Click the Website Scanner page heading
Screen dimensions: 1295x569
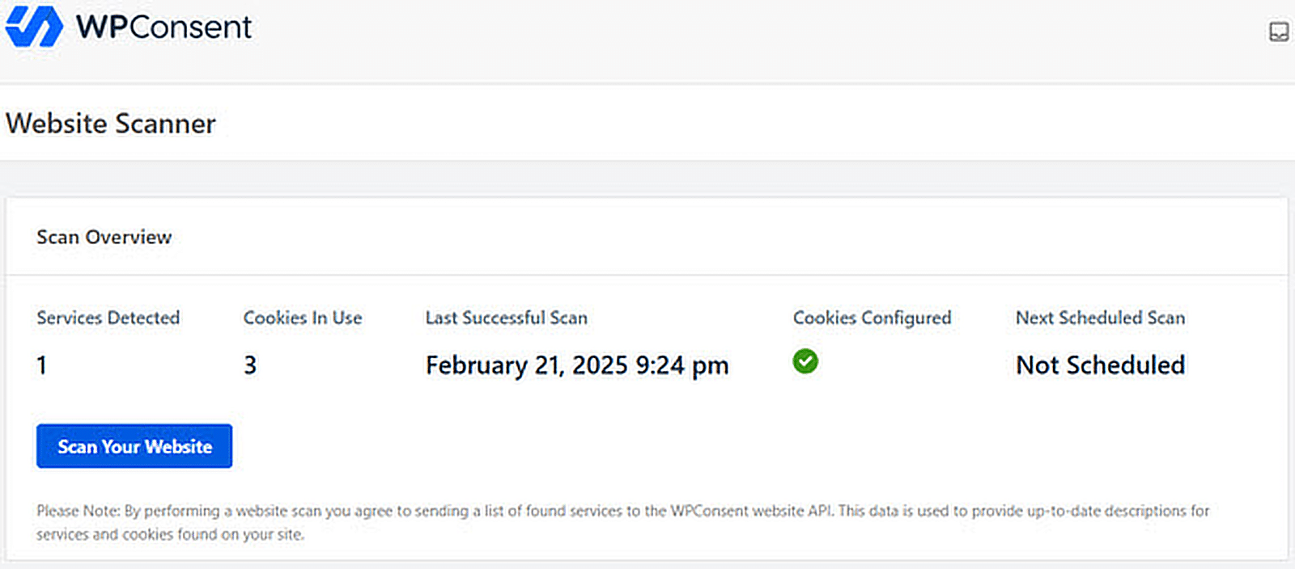click(x=111, y=124)
